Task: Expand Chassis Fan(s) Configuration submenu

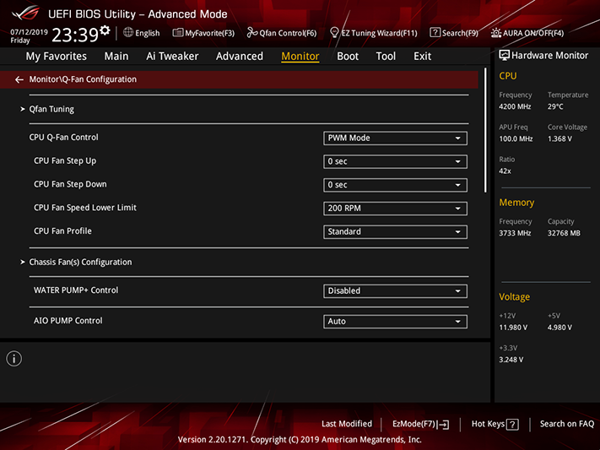Action: tap(80, 262)
